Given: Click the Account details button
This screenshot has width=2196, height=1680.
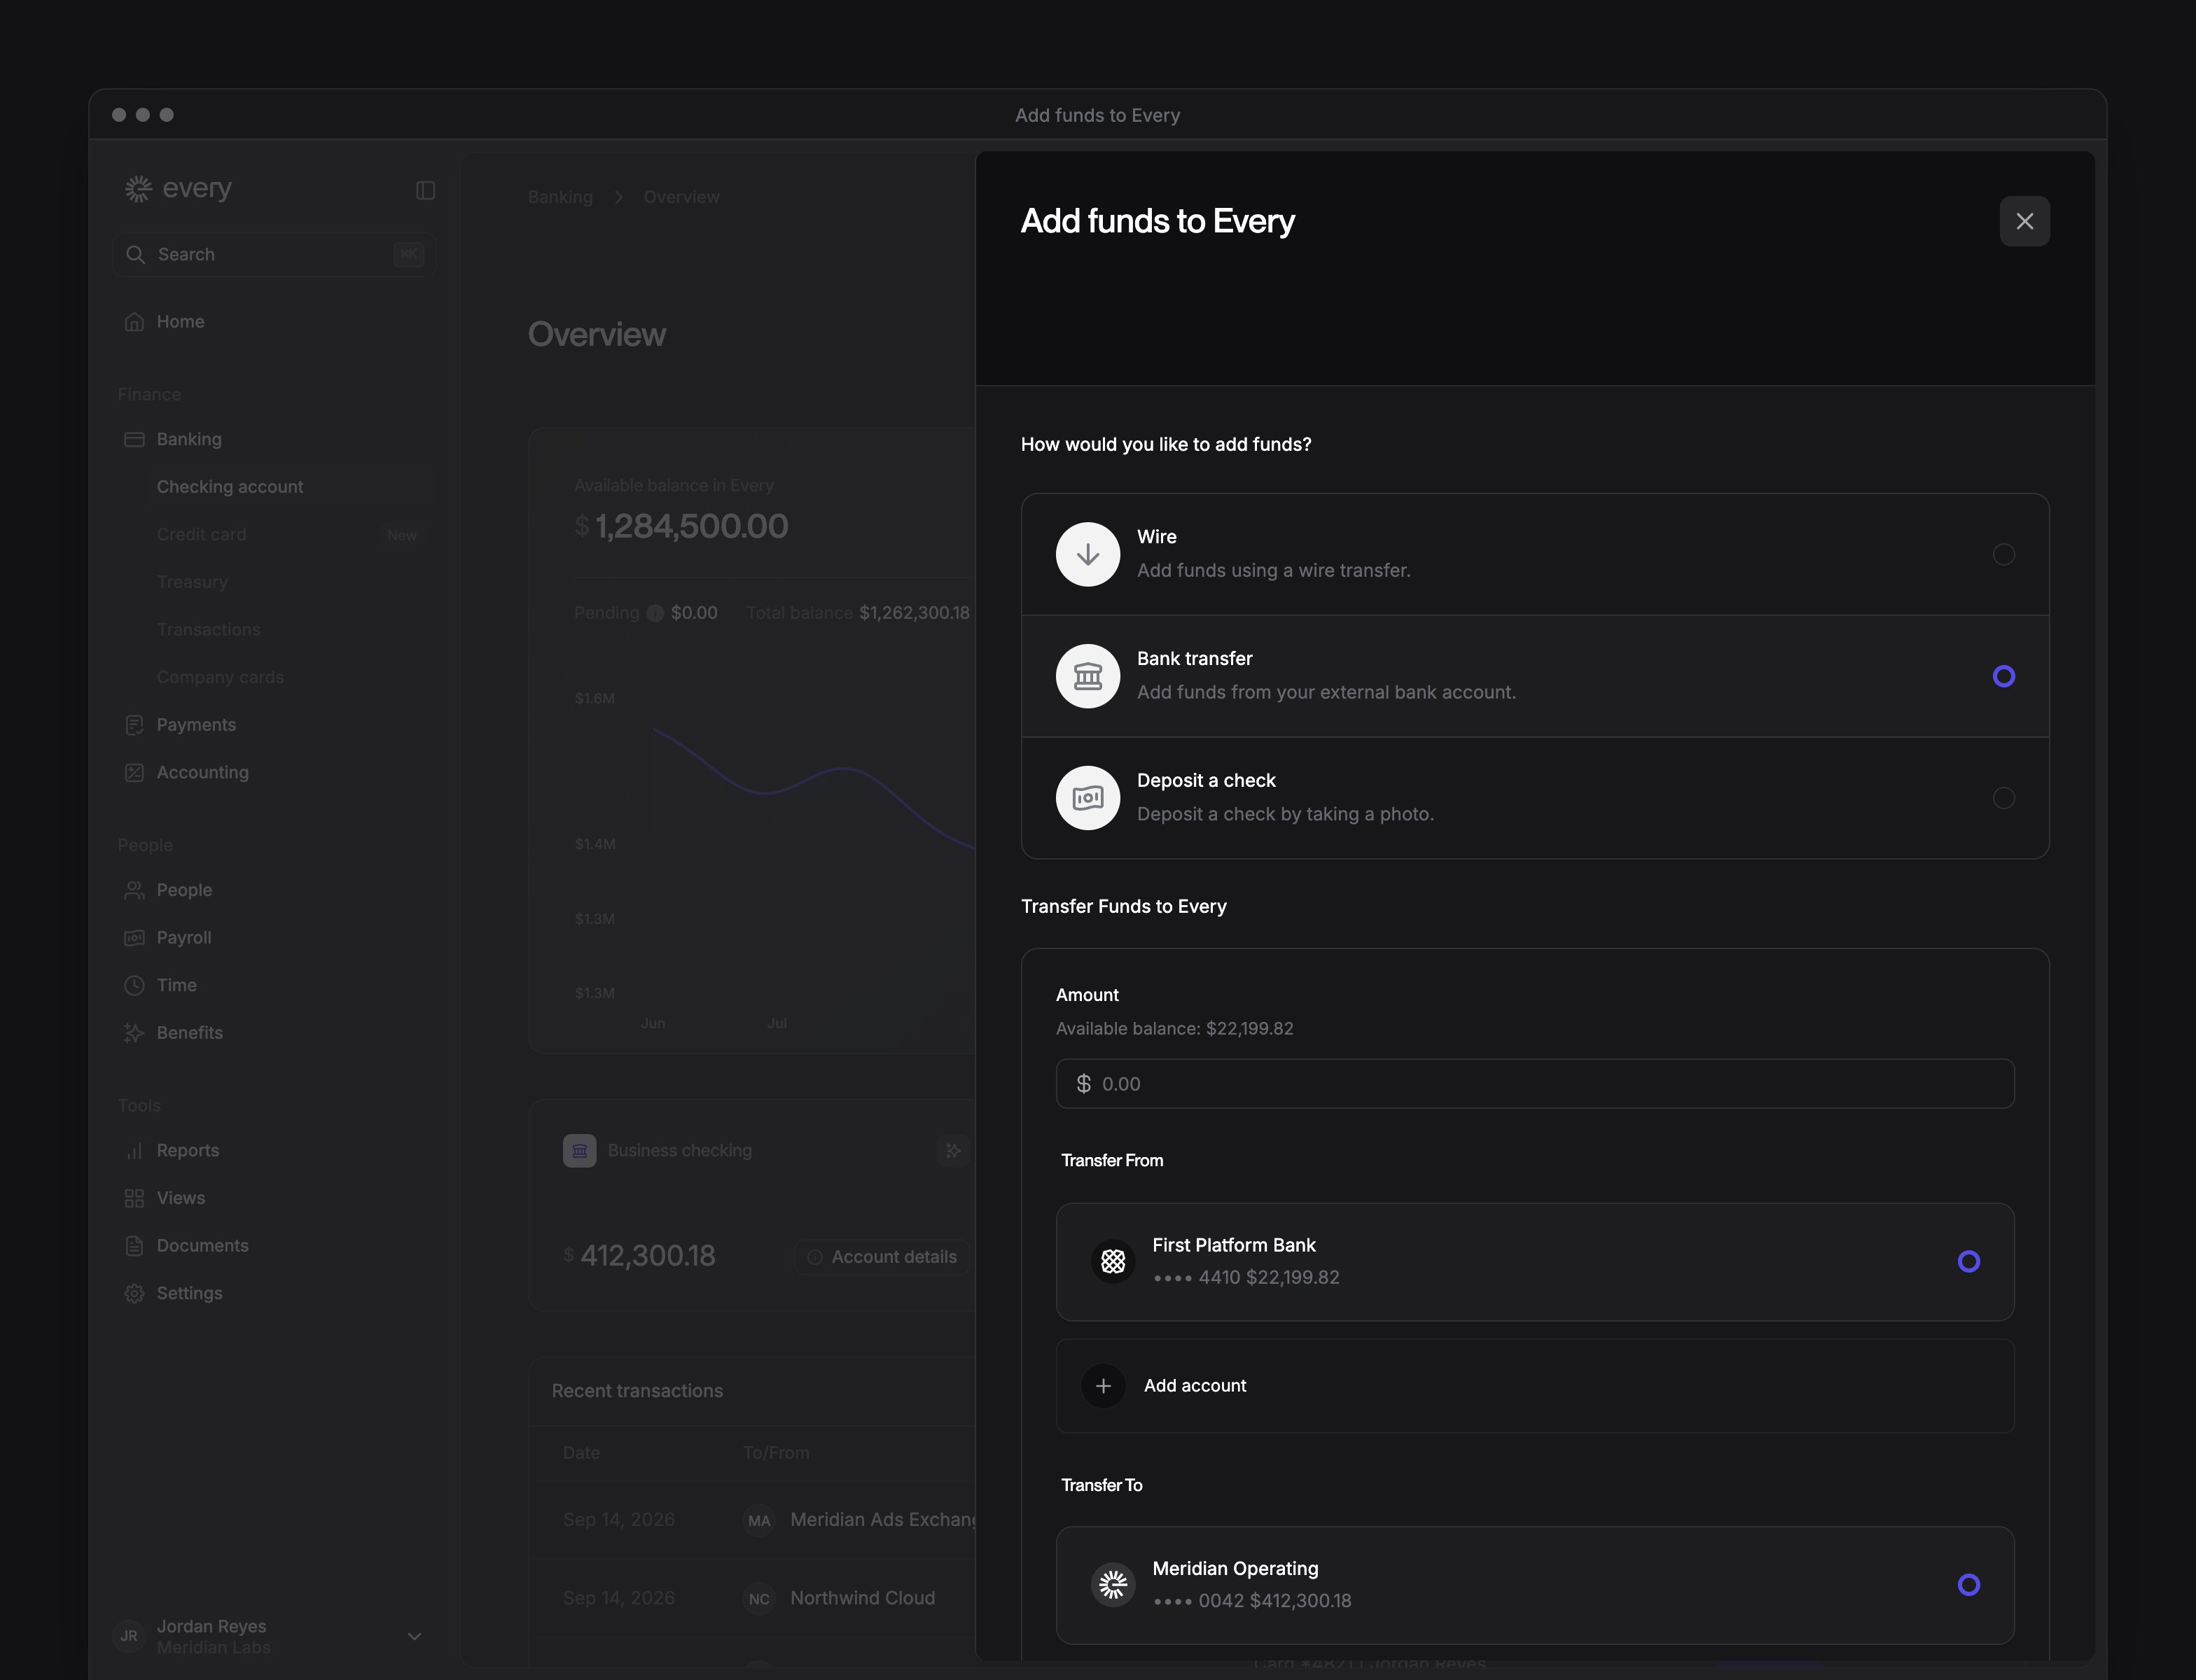Looking at the screenshot, I should (x=882, y=1256).
